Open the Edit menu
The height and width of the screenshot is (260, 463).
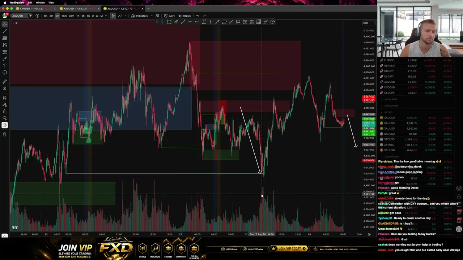click(30, 3)
